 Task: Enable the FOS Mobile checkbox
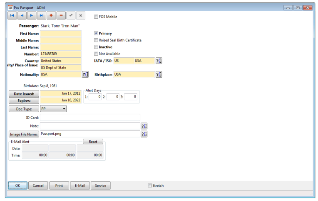click(96, 17)
